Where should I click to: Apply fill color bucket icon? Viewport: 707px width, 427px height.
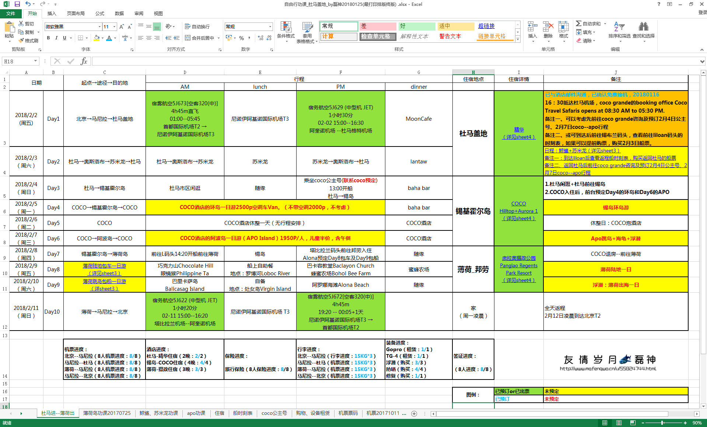(97, 38)
